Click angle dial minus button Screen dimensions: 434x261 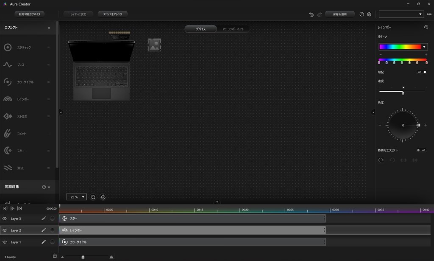coord(380,125)
